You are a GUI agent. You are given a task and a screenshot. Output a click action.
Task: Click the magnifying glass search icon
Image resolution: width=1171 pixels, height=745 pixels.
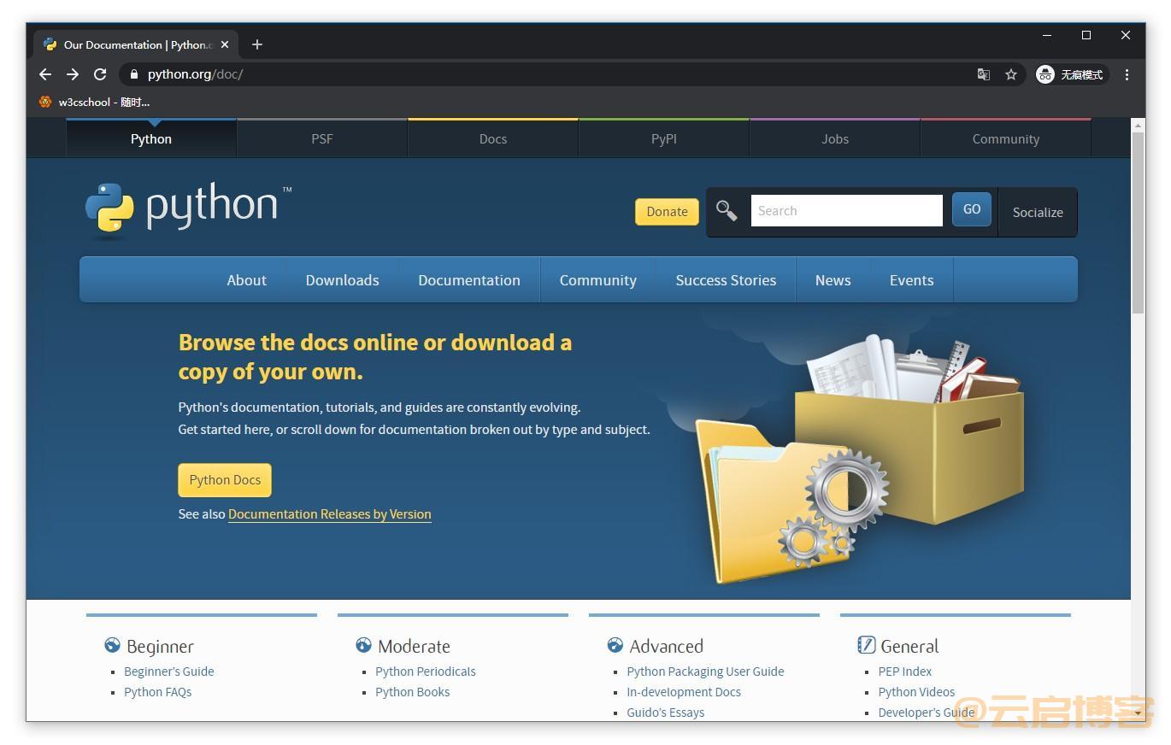[727, 210]
